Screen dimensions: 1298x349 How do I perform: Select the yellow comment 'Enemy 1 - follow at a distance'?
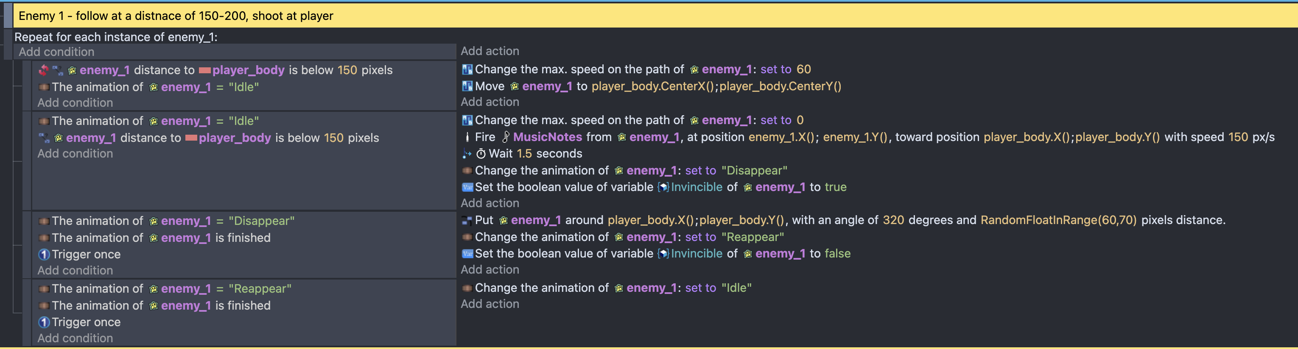click(649, 16)
